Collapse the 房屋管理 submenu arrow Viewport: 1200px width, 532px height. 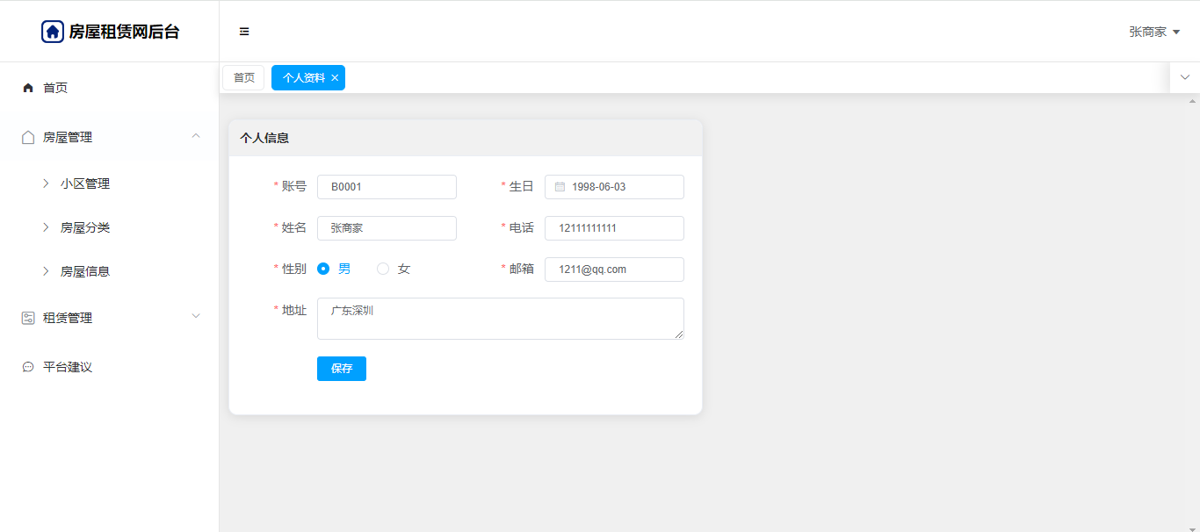[196, 136]
